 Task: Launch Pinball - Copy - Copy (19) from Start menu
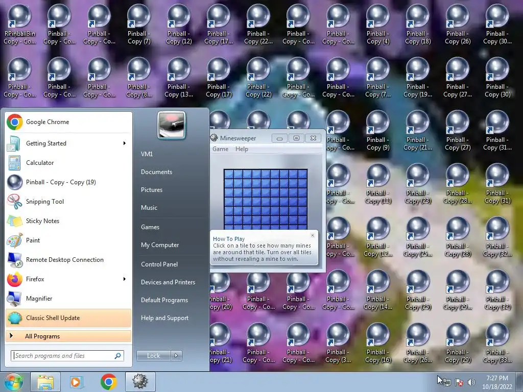click(x=68, y=182)
